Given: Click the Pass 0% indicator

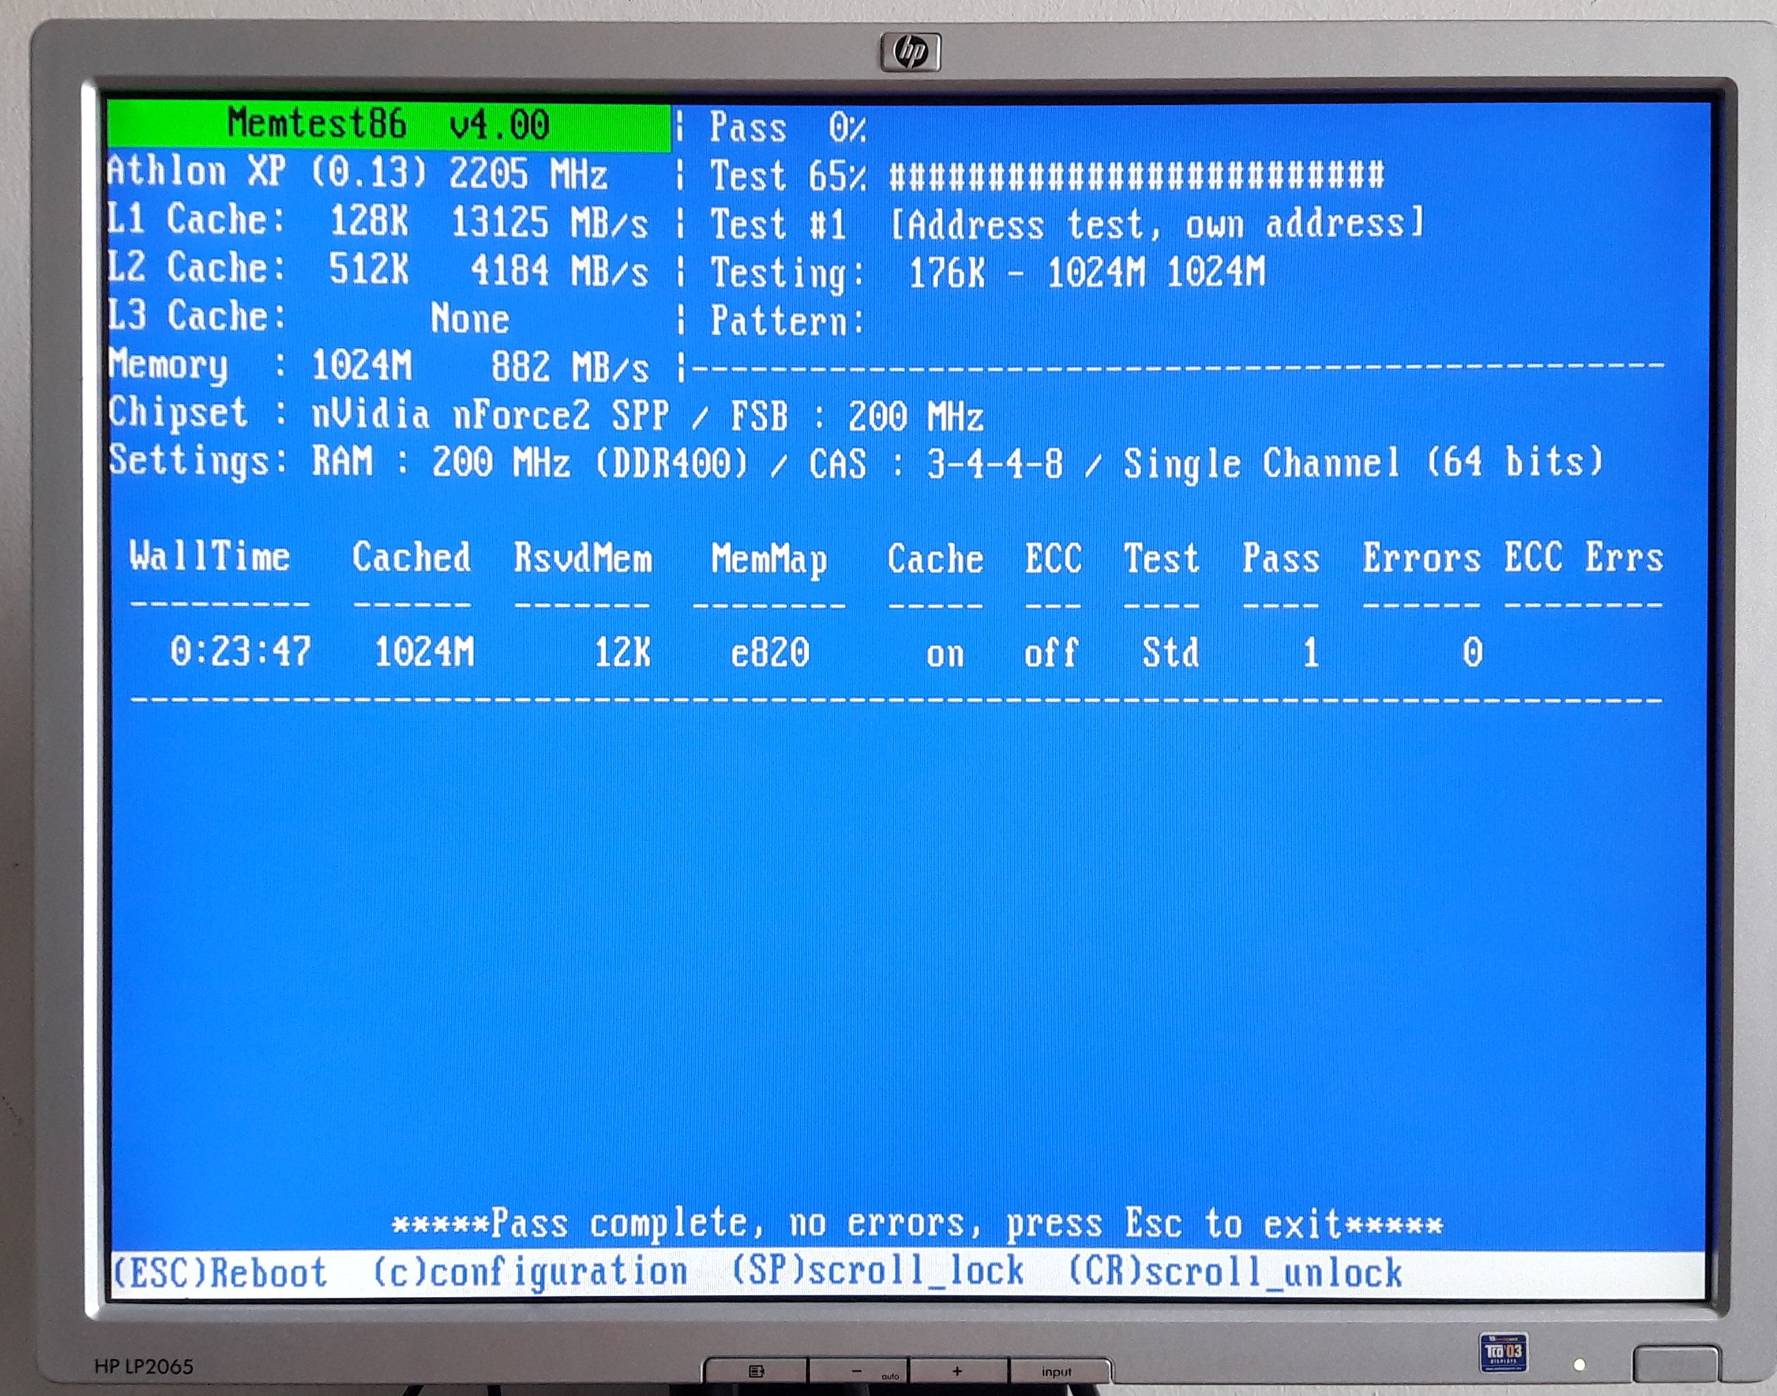Looking at the screenshot, I should [789, 127].
